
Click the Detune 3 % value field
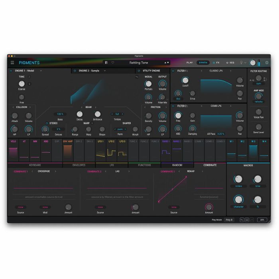(58, 129)
